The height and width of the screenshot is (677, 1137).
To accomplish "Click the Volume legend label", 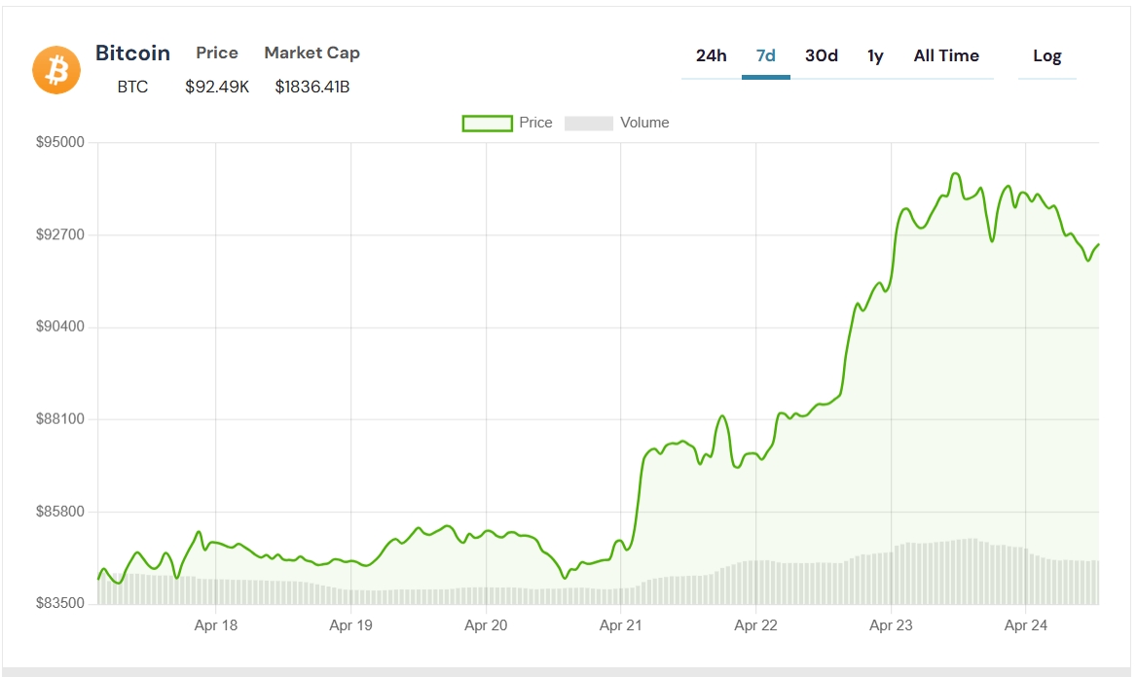I will pos(644,123).
